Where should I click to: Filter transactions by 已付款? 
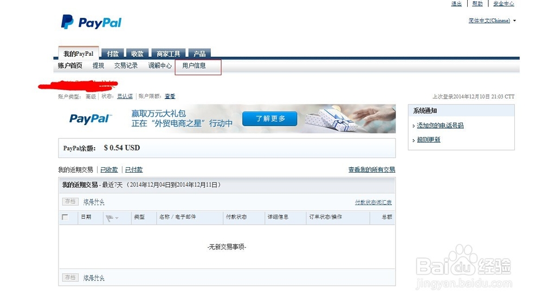[134, 170]
